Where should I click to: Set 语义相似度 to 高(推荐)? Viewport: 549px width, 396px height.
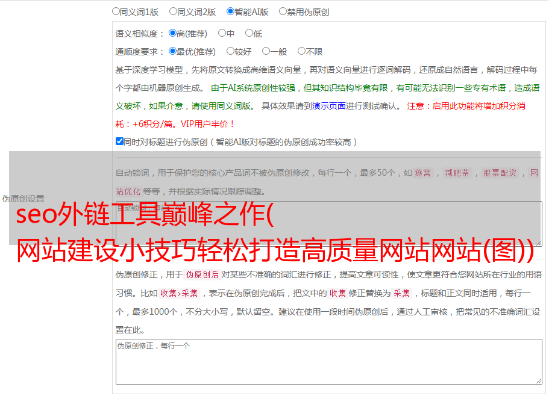coord(172,33)
